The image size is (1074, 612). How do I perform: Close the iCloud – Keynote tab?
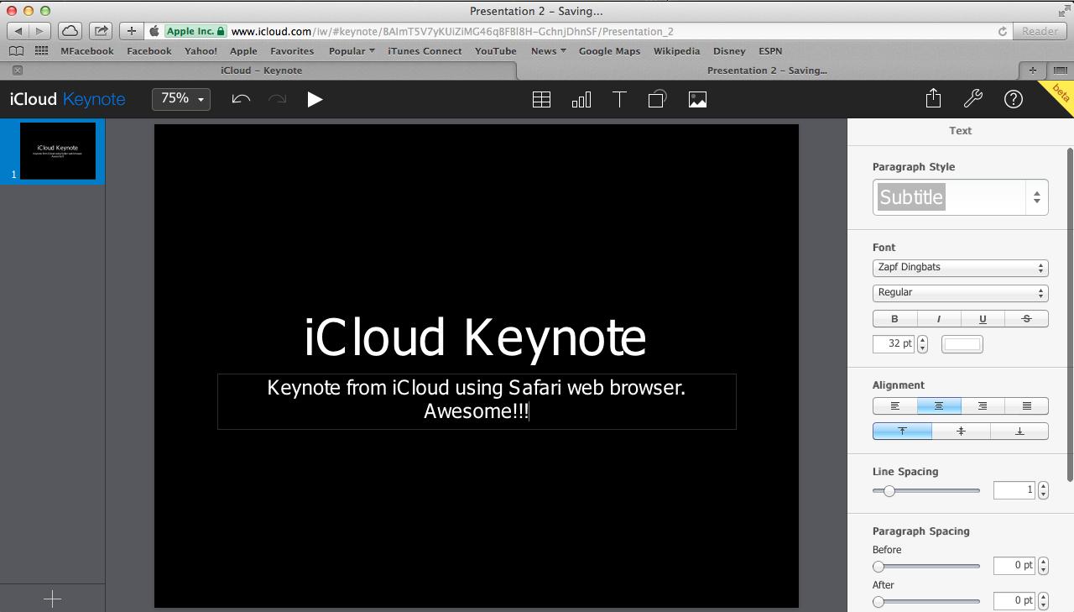[18, 71]
